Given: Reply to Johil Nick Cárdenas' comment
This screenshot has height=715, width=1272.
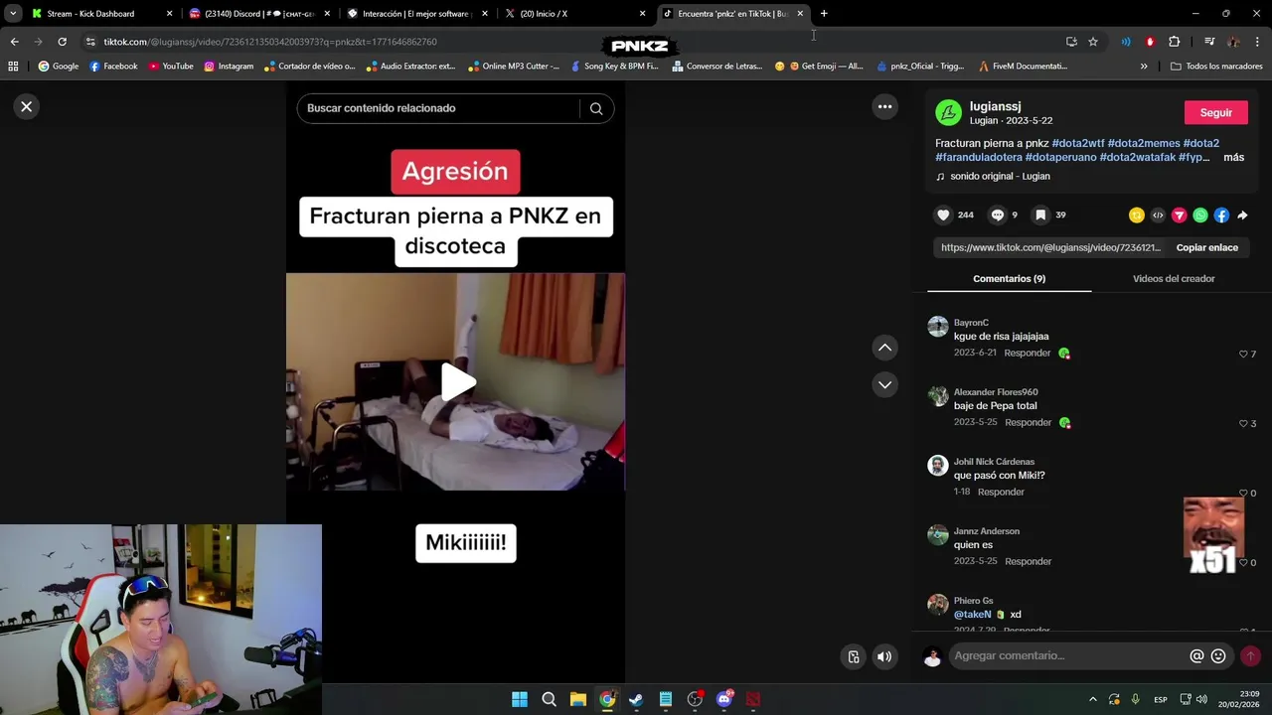Looking at the screenshot, I should 1001,493.
